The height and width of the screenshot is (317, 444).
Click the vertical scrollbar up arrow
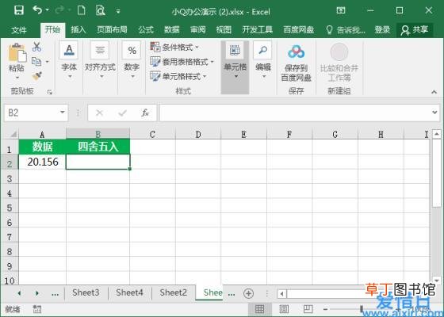(436, 134)
